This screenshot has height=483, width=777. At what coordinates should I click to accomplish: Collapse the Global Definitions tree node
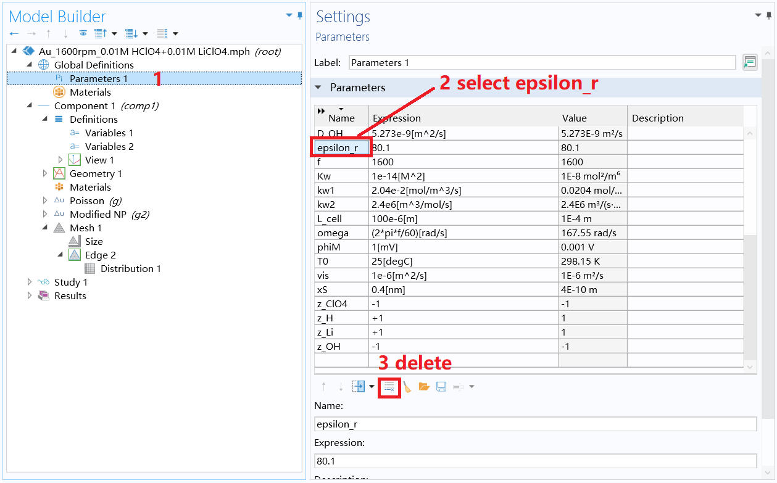[x=28, y=65]
